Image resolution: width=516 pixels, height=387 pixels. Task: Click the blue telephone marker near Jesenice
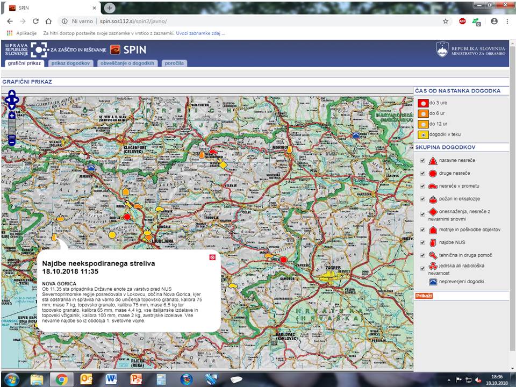click(x=91, y=168)
